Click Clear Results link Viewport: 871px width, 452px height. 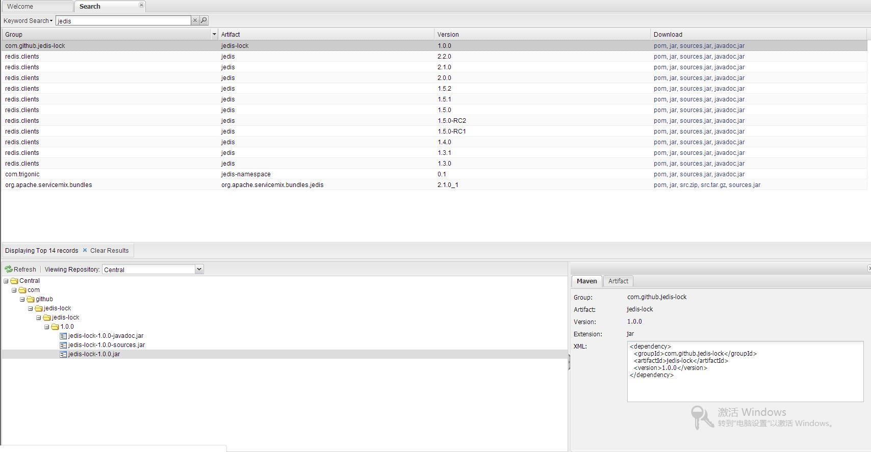click(x=109, y=250)
